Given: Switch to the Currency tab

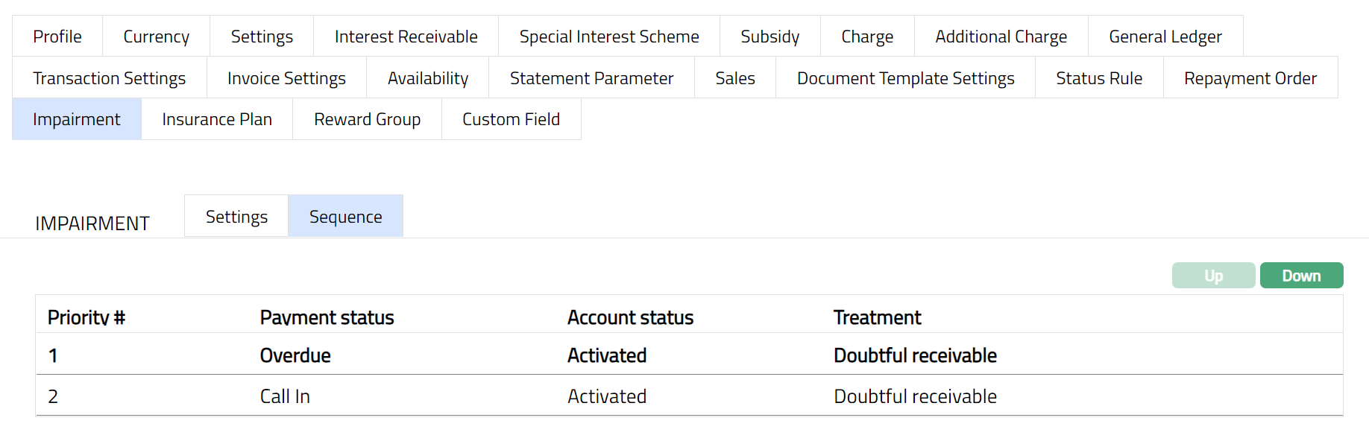Looking at the screenshot, I should [156, 37].
